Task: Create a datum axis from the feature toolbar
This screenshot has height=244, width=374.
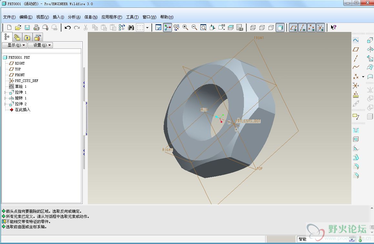Action: [356, 58]
